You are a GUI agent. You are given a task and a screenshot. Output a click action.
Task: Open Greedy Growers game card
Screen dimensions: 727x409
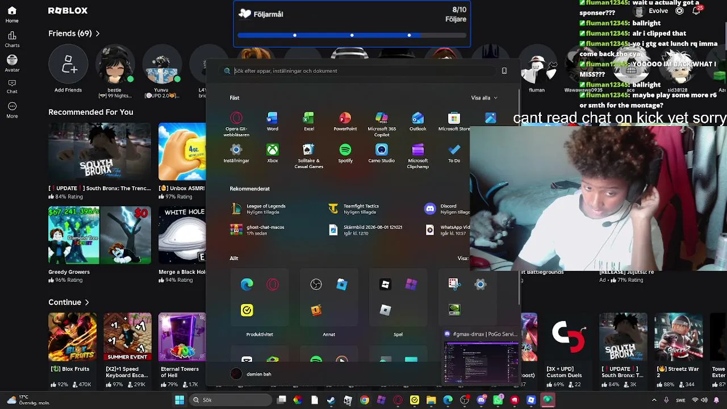tap(99, 245)
